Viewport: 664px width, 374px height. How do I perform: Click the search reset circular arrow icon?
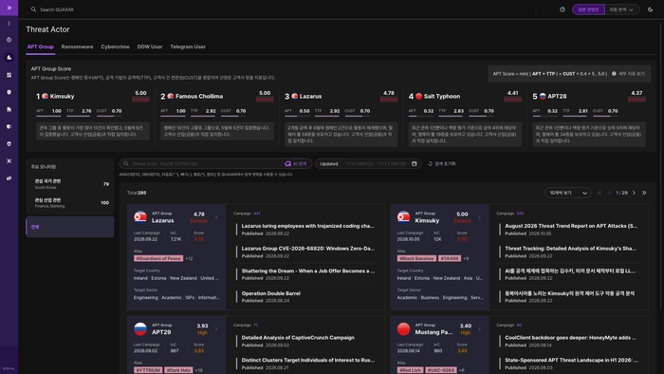(x=431, y=163)
